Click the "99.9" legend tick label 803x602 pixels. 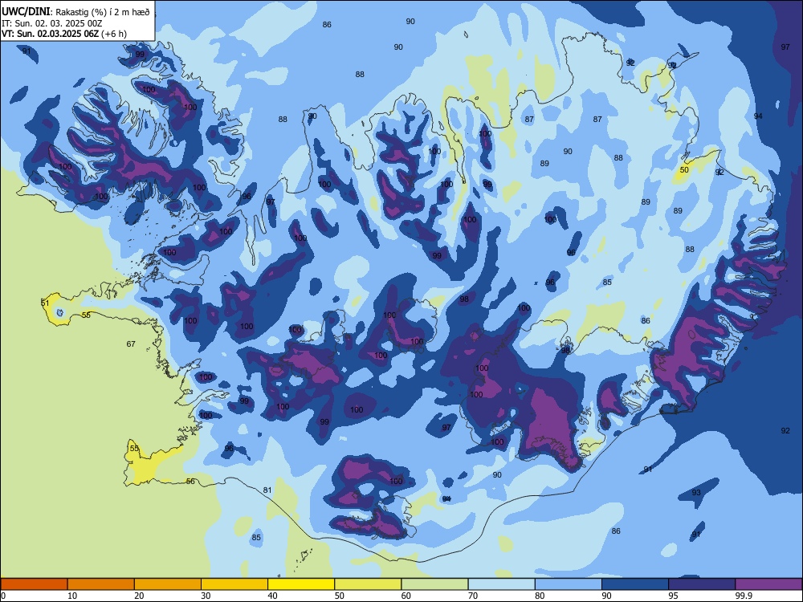[x=743, y=596]
